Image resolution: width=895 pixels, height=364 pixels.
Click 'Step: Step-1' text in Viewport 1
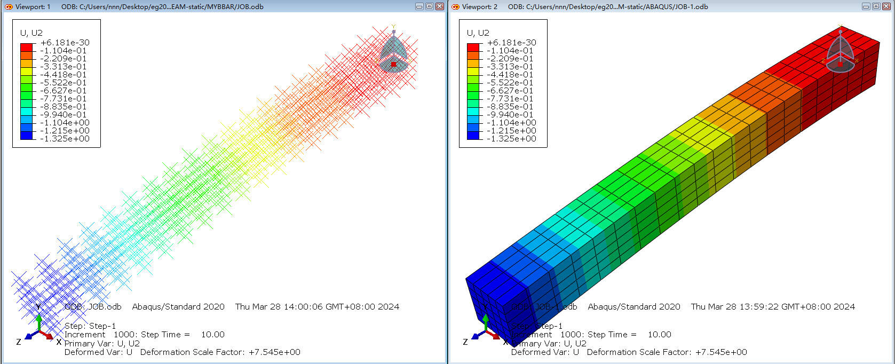[90, 326]
